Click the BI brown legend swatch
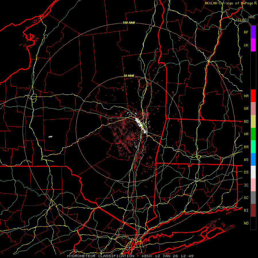The height and width of the screenshot is (258, 258). click(x=253, y=210)
